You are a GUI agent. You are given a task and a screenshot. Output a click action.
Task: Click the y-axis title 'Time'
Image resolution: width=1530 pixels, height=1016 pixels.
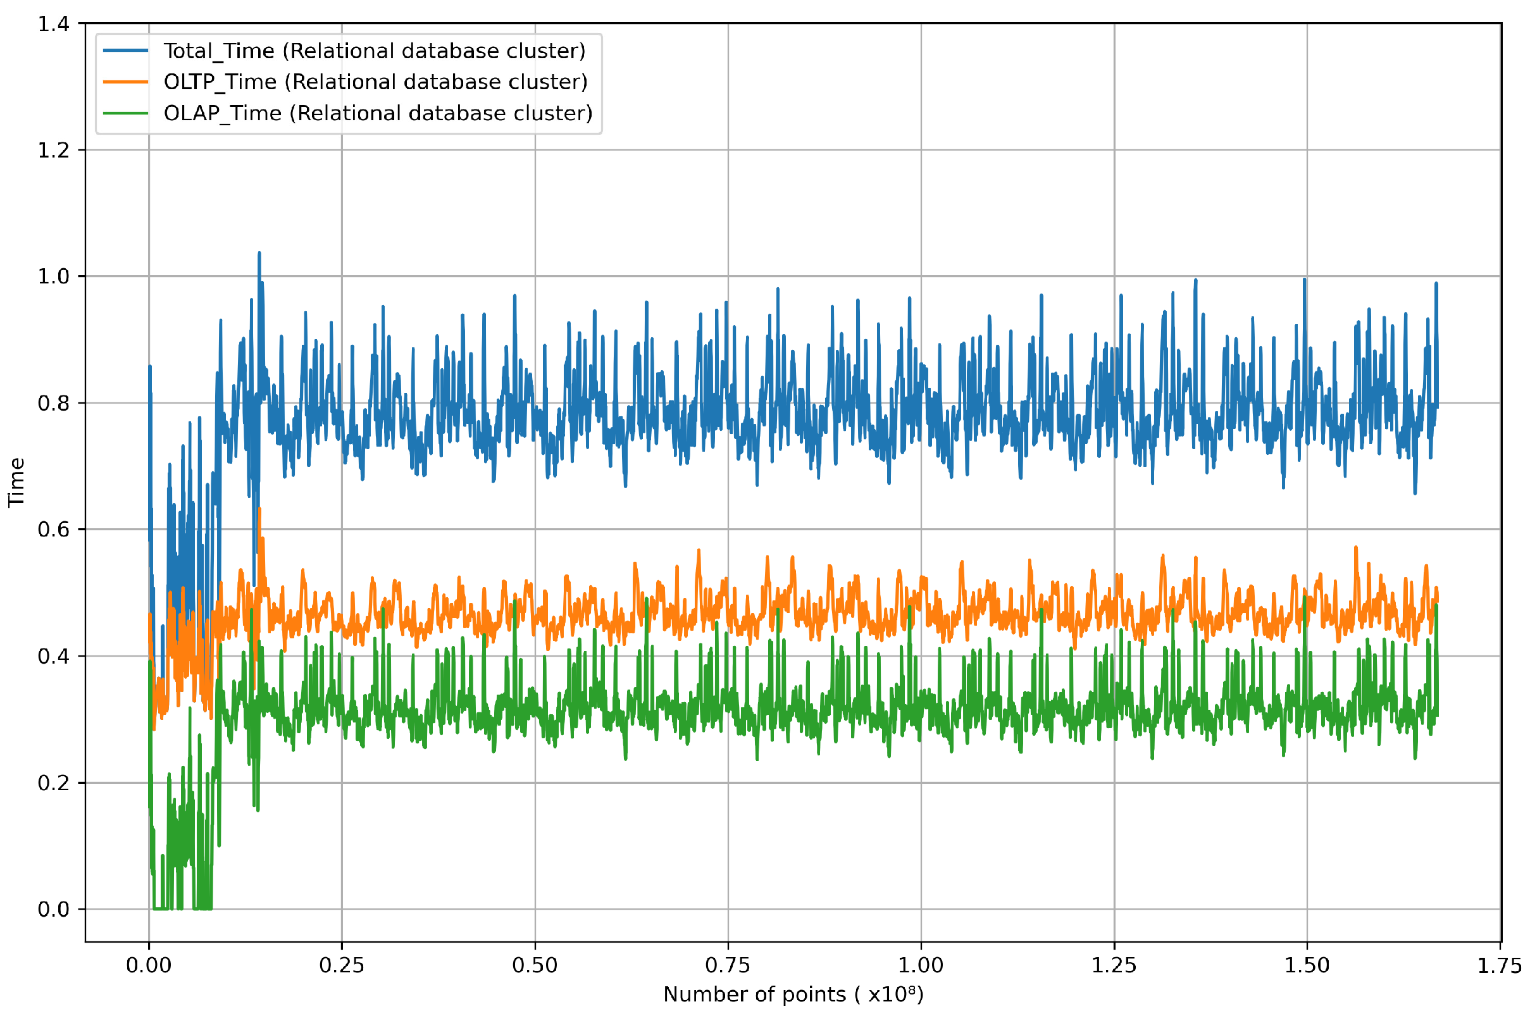click(16, 482)
